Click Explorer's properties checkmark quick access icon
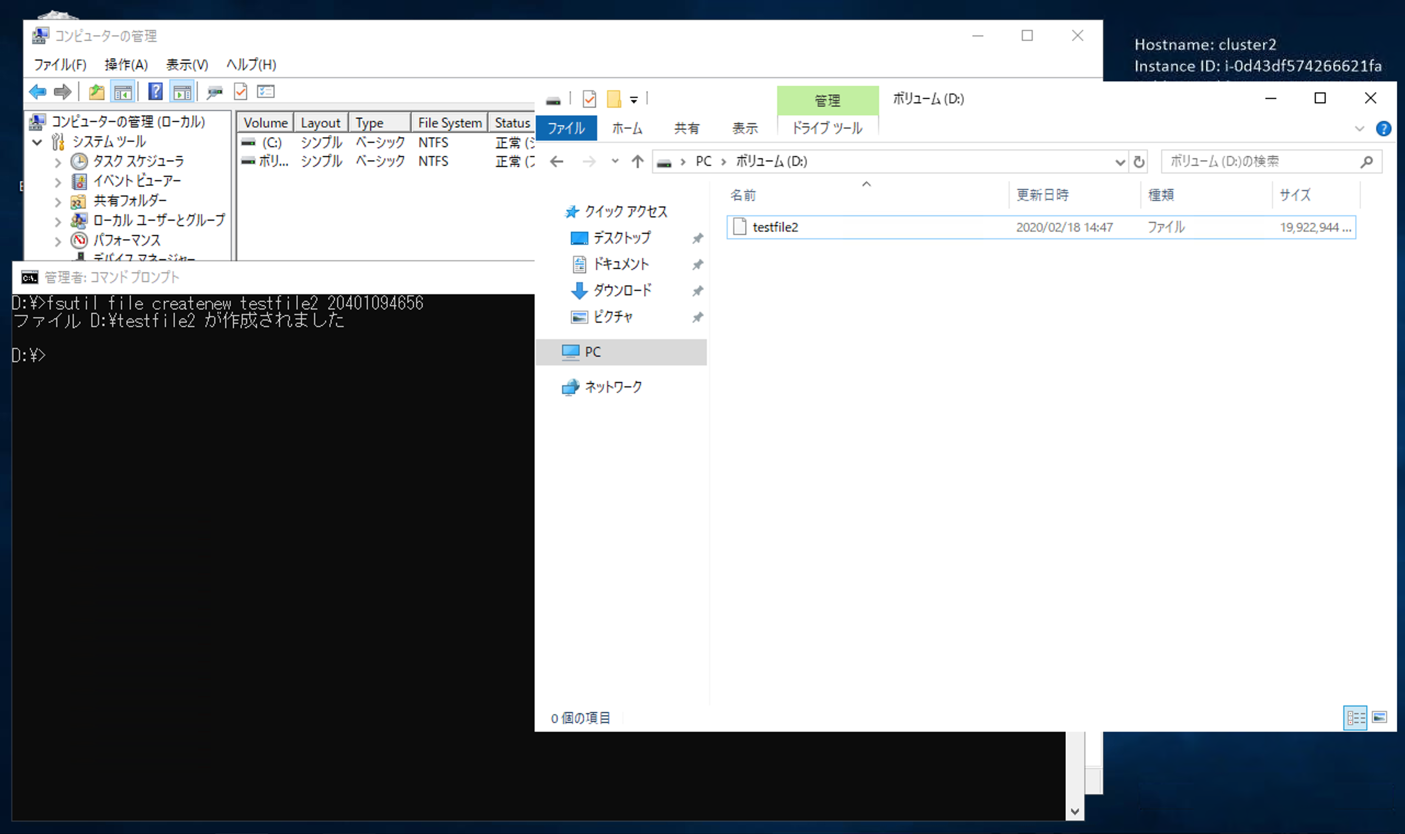1405x834 pixels. [x=589, y=99]
